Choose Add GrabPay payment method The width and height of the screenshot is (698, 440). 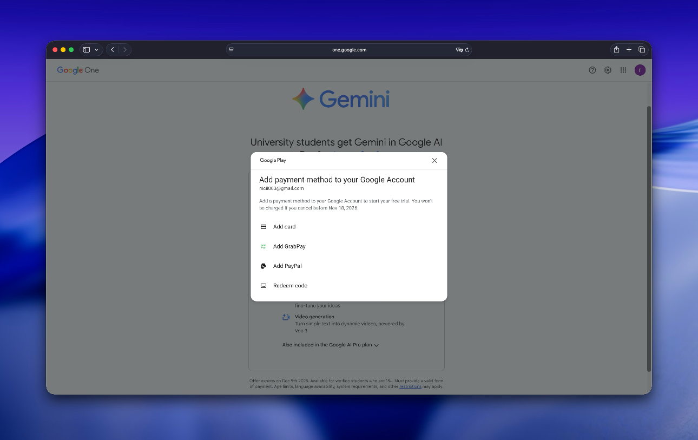pyautogui.click(x=289, y=246)
